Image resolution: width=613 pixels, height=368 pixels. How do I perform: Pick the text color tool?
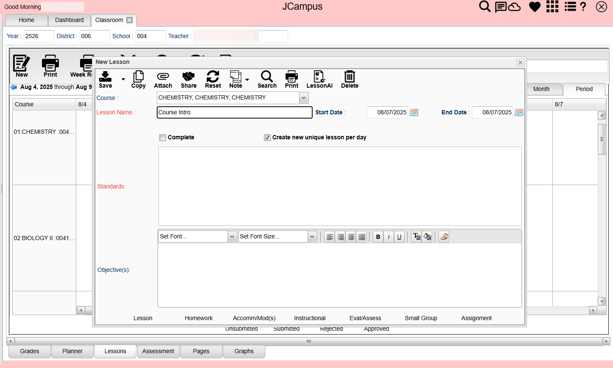pos(416,237)
